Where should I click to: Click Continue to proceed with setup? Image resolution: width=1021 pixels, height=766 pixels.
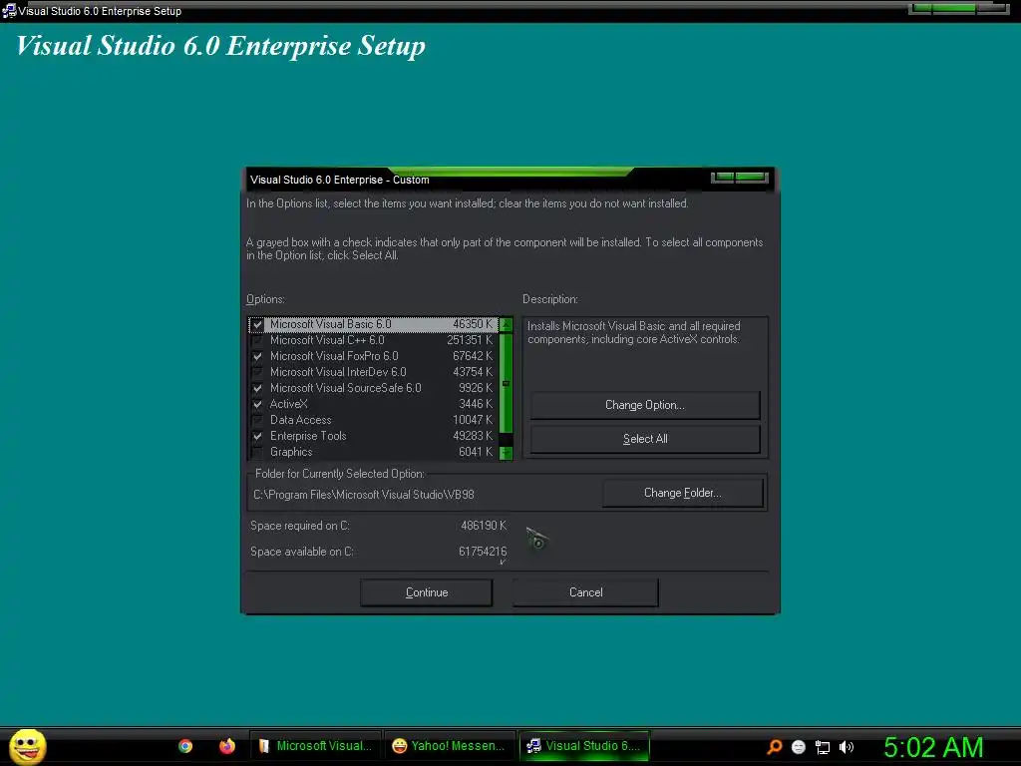[427, 592]
